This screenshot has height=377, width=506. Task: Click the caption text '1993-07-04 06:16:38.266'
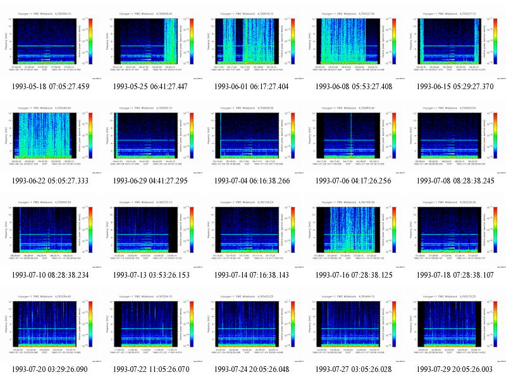(252, 181)
